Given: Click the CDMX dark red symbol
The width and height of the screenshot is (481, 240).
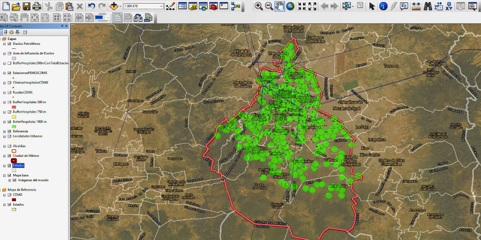Looking at the screenshot, I should point(14,200).
